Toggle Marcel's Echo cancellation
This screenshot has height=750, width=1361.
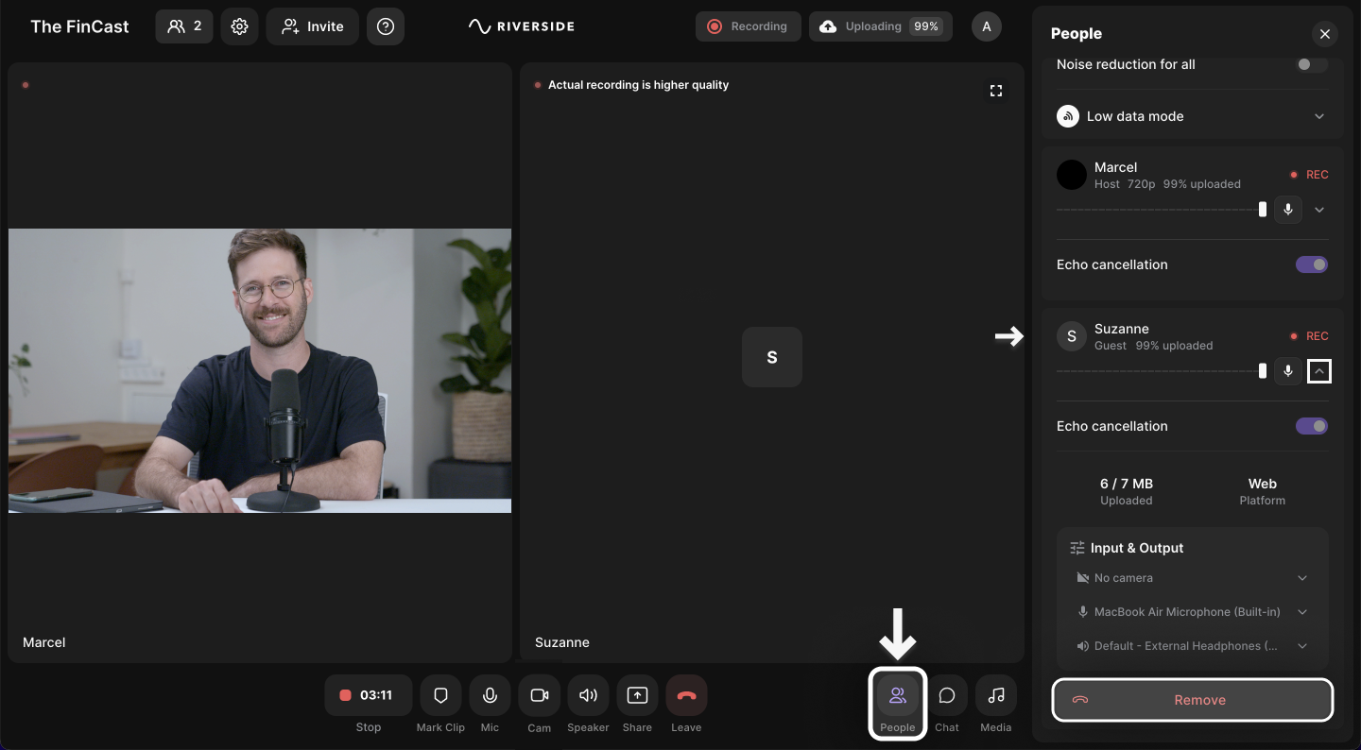(x=1312, y=264)
